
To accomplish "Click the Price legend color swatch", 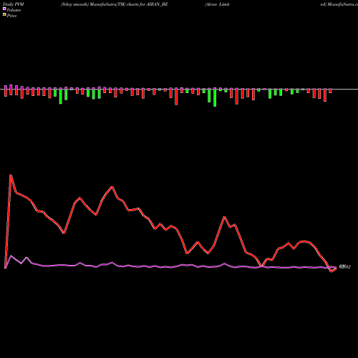I will pyautogui.click(x=4, y=15).
